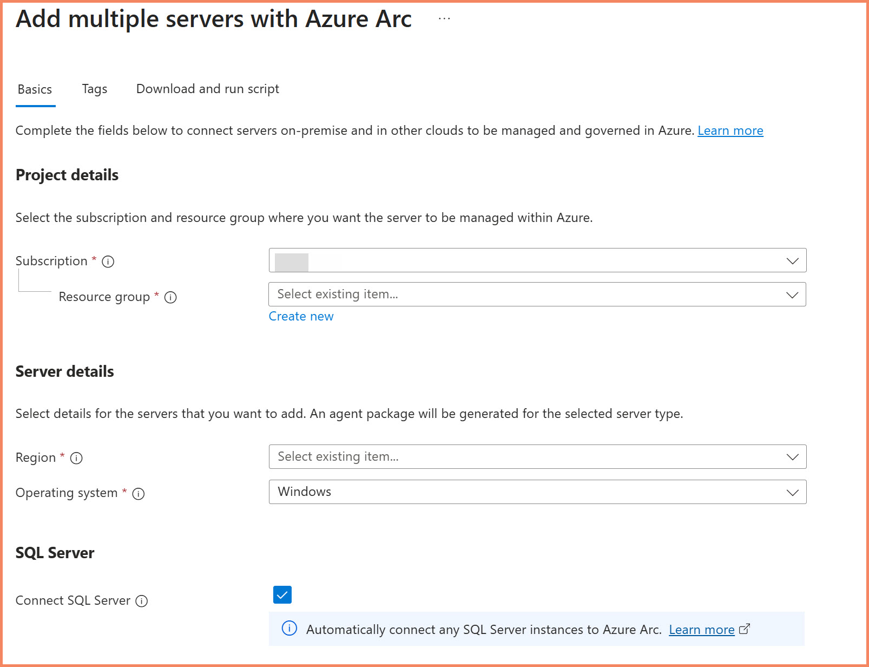Click Create new resource group link
The image size is (869, 667).
click(301, 316)
